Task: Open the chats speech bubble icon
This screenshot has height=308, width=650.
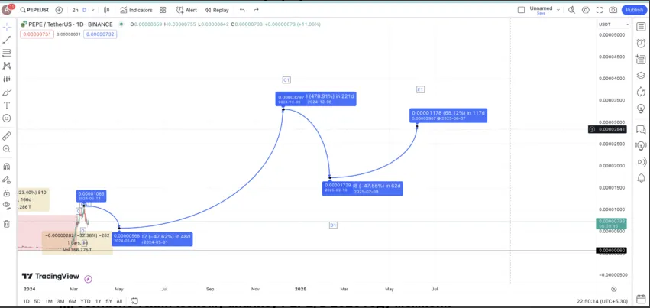Action: pyautogui.click(x=641, y=130)
